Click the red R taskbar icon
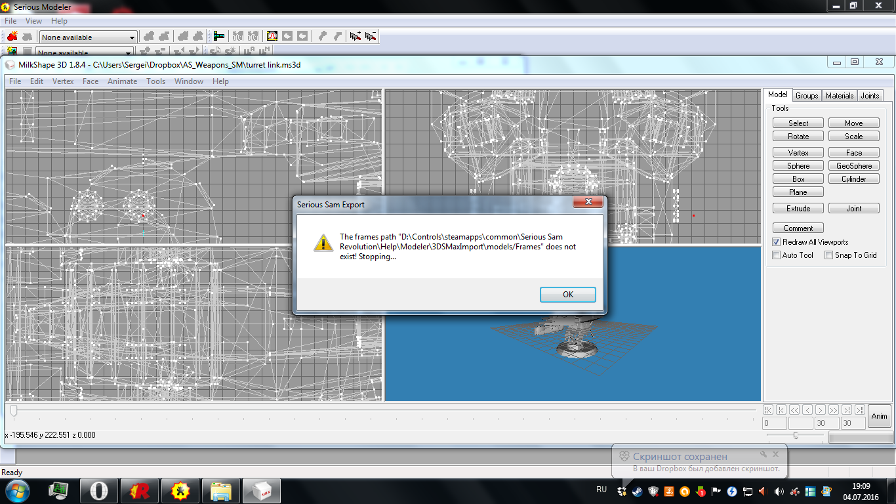This screenshot has height=504, width=896. pos(140,491)
